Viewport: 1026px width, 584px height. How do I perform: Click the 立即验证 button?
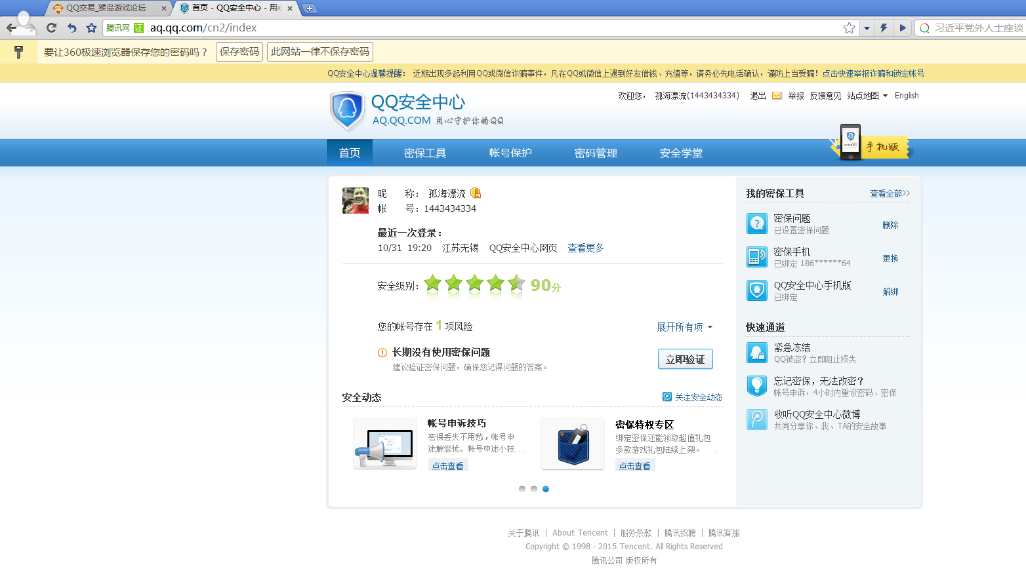(686, 359)
